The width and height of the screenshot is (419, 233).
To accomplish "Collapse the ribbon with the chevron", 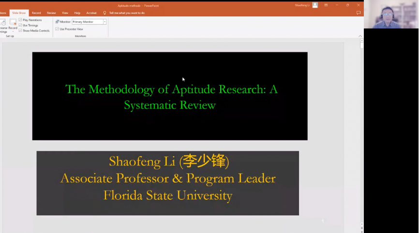I will (359, 36).
